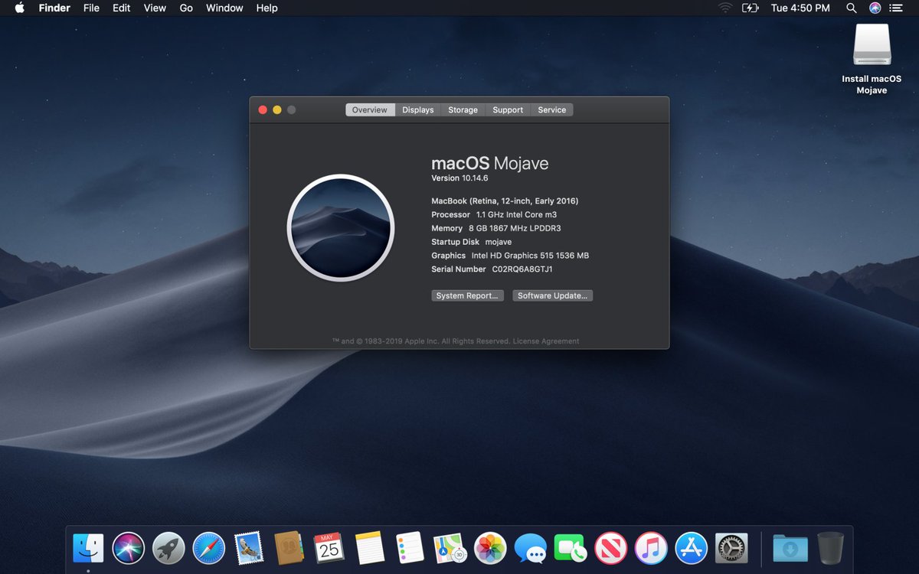Open Finder from the Dock
The image size is (919, 574).
click(88, 548)
